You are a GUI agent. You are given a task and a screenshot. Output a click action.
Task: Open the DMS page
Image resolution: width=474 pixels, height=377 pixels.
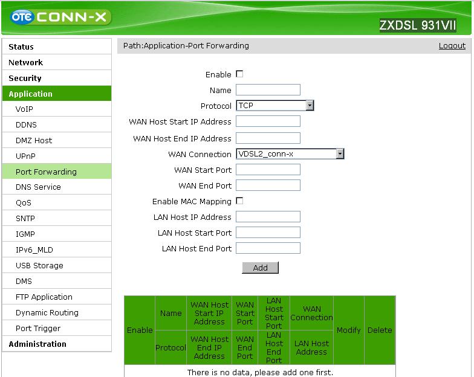[57, 282]
